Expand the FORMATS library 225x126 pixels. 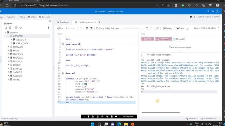[8, 47]
